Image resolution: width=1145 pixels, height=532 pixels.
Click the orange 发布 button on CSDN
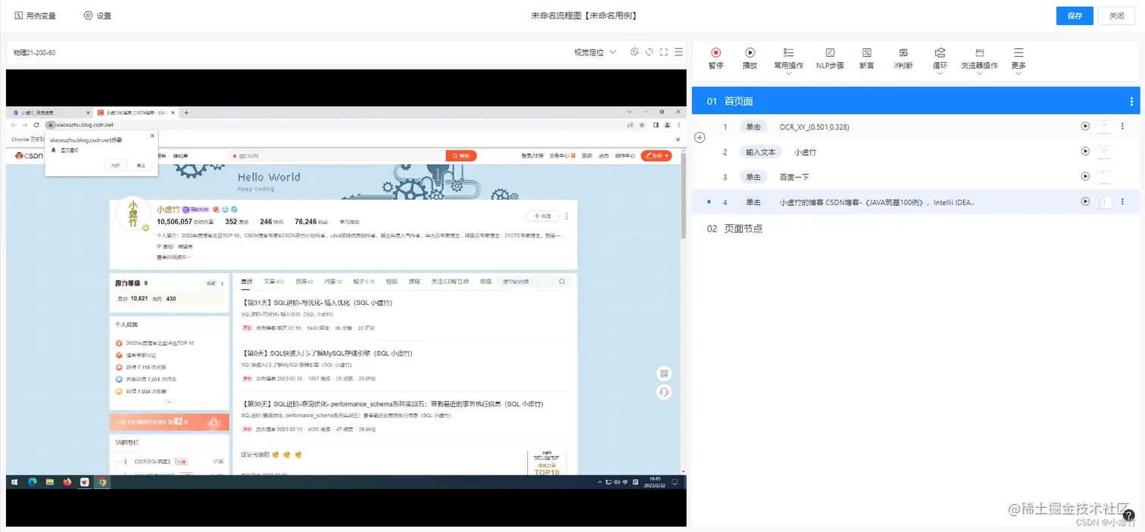(x=656, y=156)
